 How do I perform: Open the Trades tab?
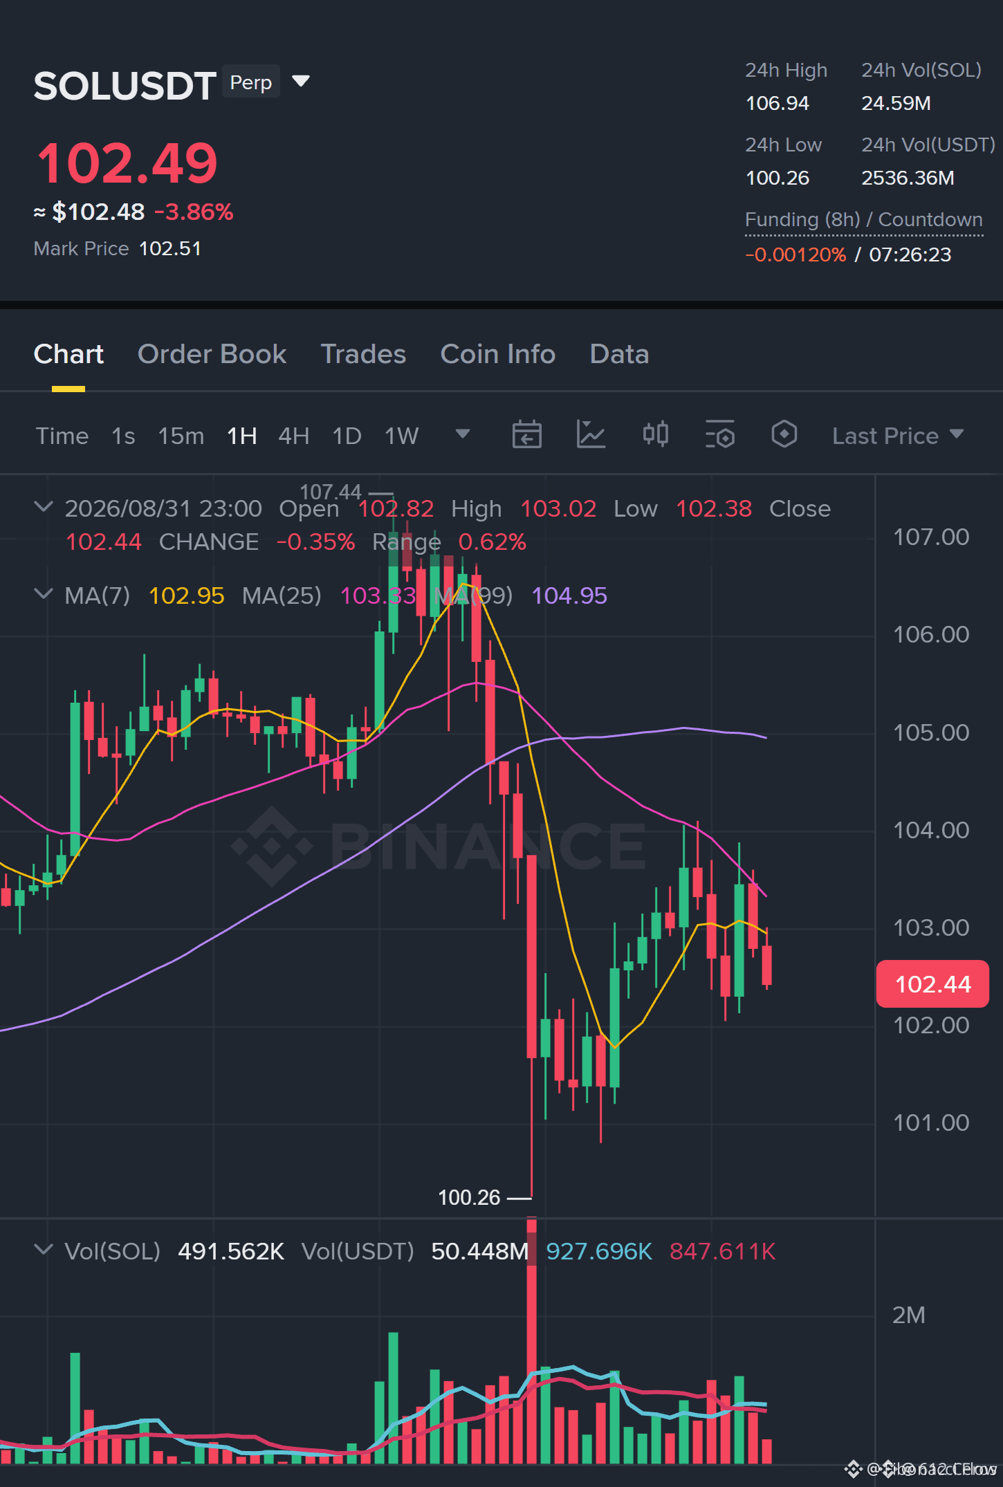[363, 354]
